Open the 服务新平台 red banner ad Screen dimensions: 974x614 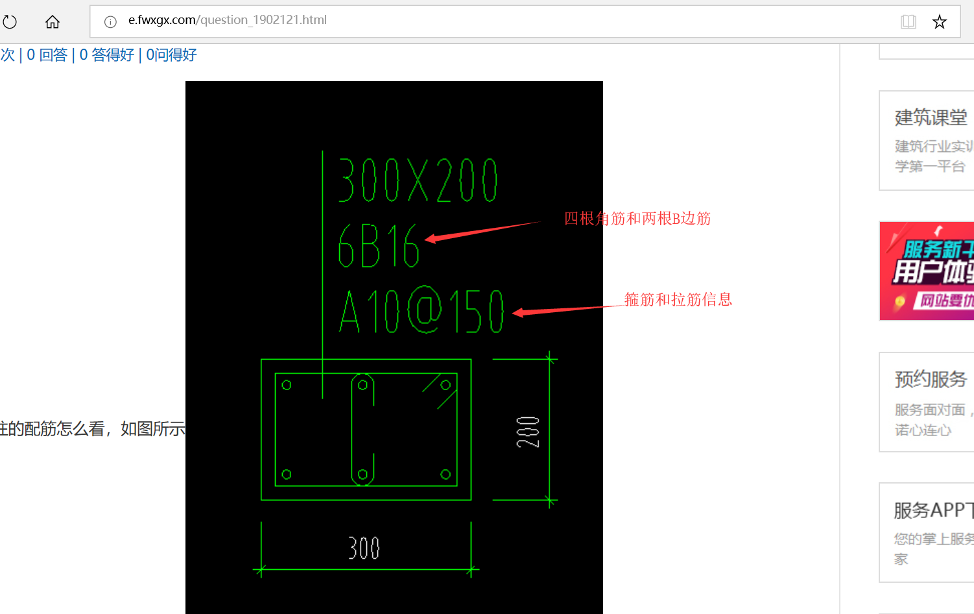[x=927, y=271]
